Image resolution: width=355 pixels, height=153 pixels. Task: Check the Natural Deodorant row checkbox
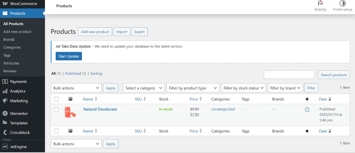click(56, 109)
